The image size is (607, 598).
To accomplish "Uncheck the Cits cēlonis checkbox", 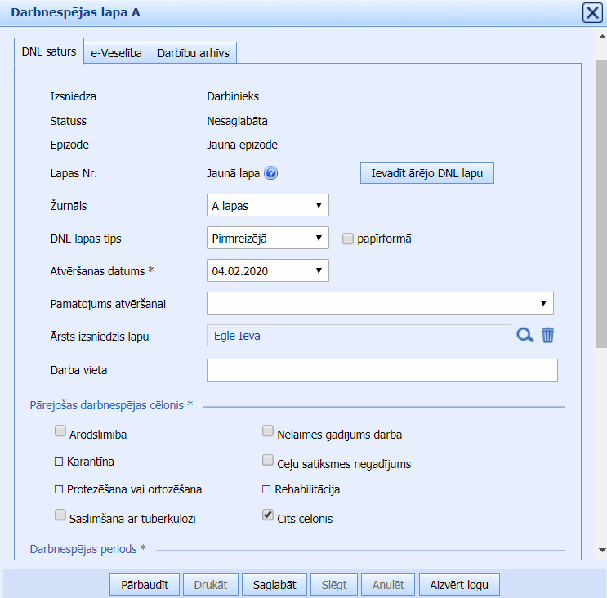I will pos(267,515).
